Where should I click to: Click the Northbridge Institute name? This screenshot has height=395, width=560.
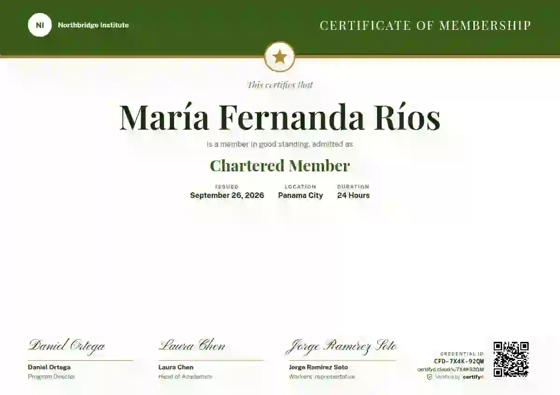click(x=93, y=25)
